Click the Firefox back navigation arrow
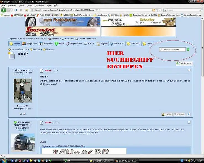The image size is (204, 163). (x=3, y=10)
